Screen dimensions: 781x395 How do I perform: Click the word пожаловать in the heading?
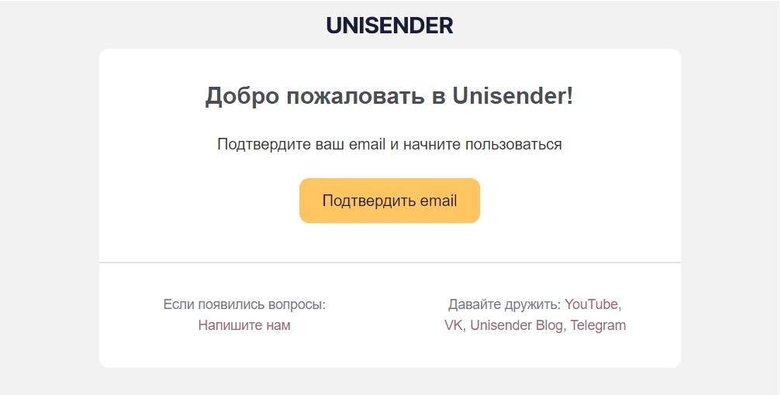355,96
